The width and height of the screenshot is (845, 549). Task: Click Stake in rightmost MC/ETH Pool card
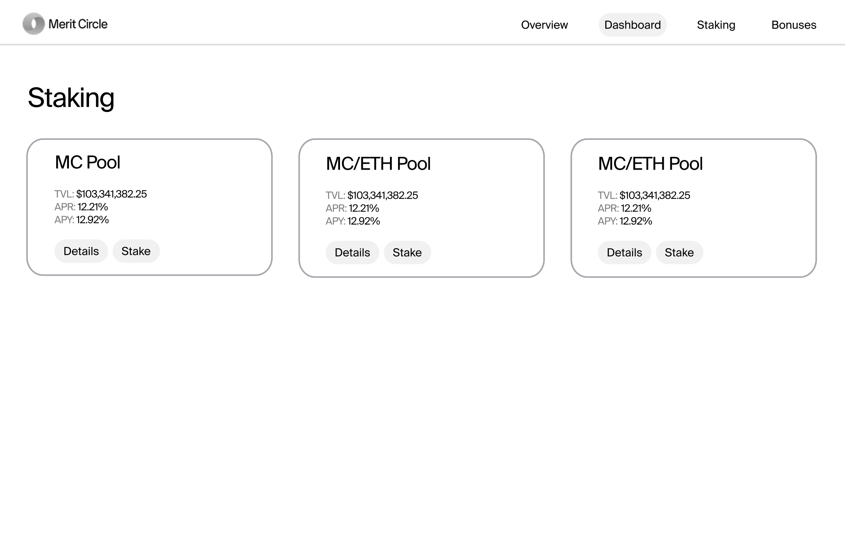tap(679, 252)
